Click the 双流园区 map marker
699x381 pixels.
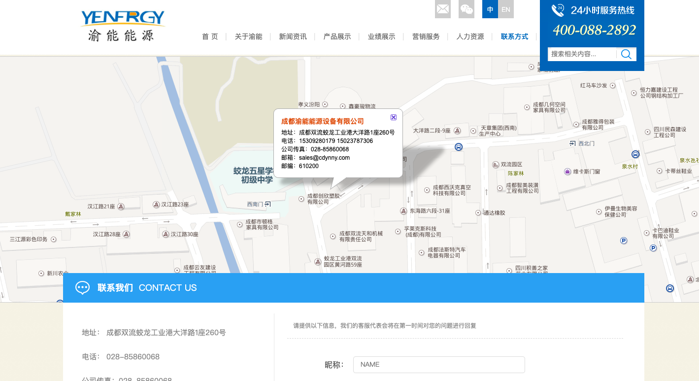(x=496, y=165)
